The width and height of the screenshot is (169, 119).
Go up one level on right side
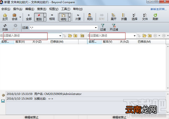[x=150, y=36]
